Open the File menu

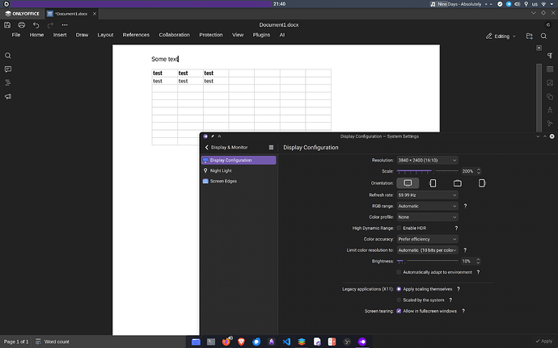[16, 35]
